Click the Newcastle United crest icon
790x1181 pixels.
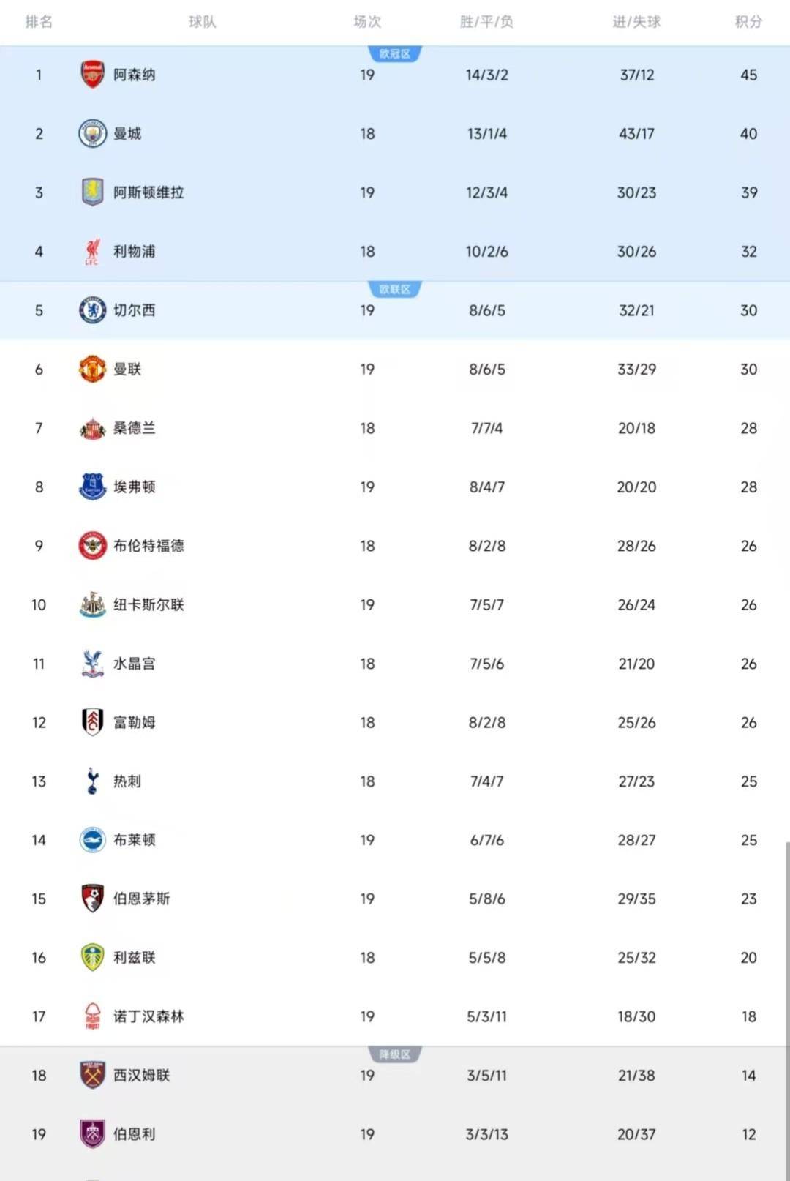click(92, 604)
